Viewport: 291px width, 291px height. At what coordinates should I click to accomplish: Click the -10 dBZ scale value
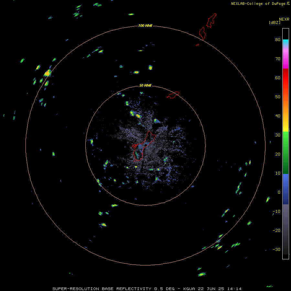point(276,211)
